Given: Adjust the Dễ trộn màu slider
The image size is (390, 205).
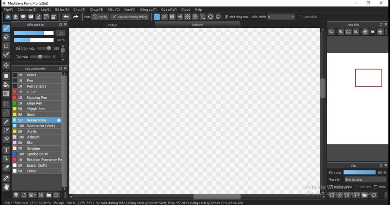Looking at the screenshot, I should pos(44,48).
